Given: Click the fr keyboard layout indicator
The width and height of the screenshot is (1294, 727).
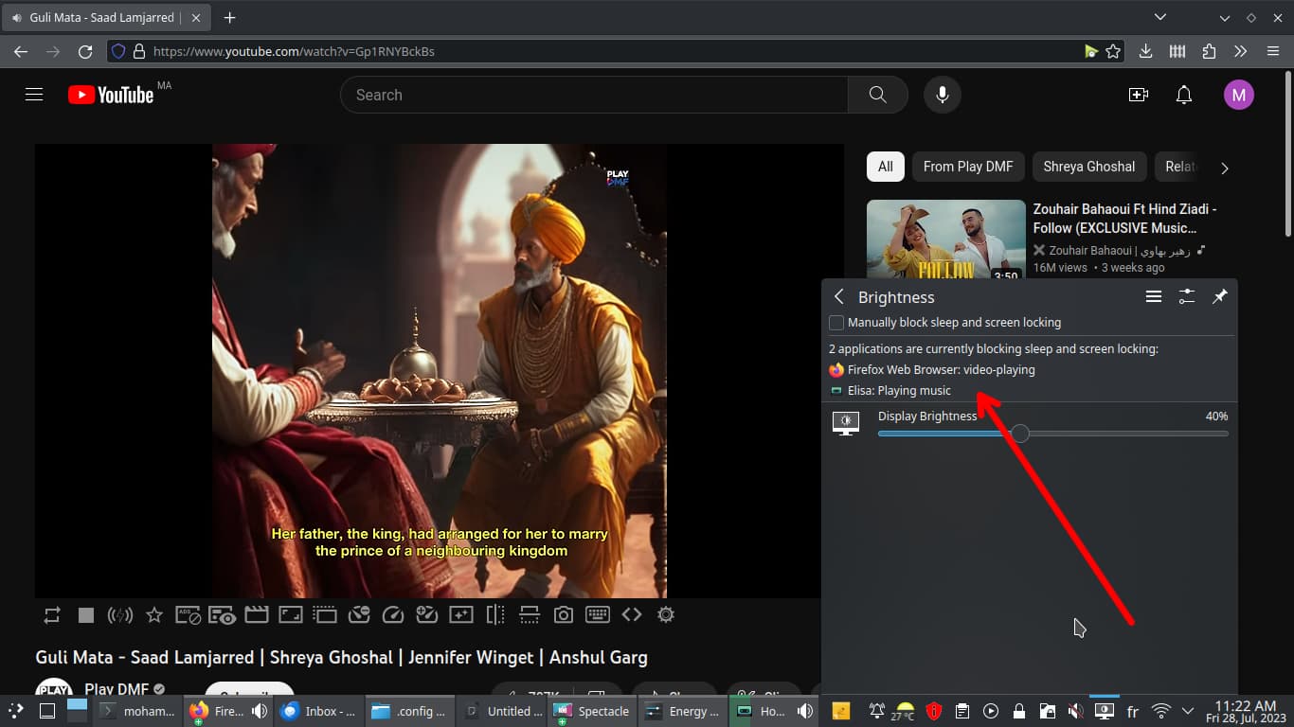Looking at the screenshot, I should tap(1132, 711).
